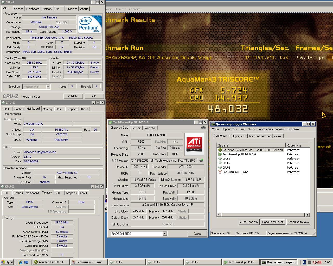Open Файл menu in Task Manager

tap(215, 129)
